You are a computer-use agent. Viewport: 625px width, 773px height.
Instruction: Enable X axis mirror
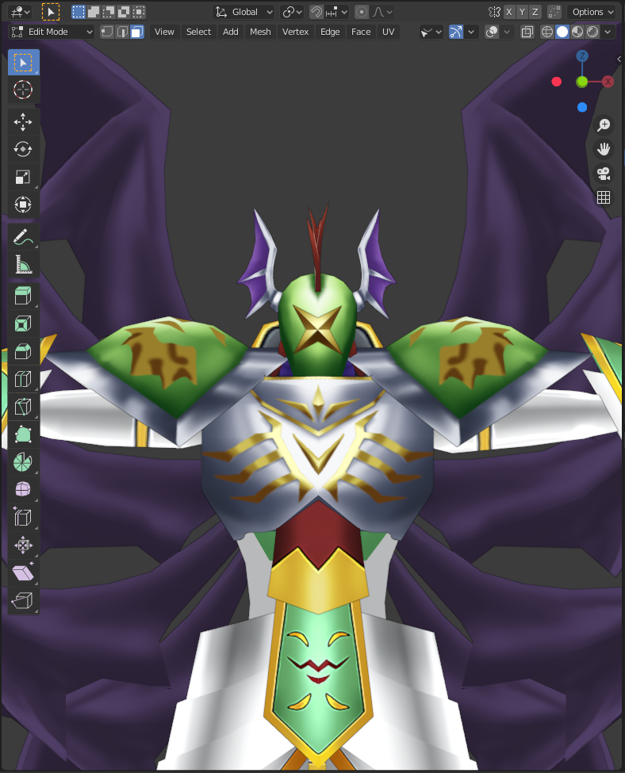[x=509, y=12]
